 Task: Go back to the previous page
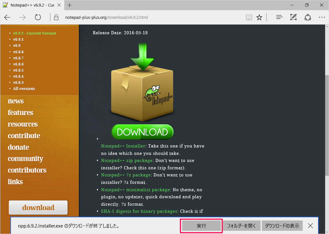click(7, 17)
